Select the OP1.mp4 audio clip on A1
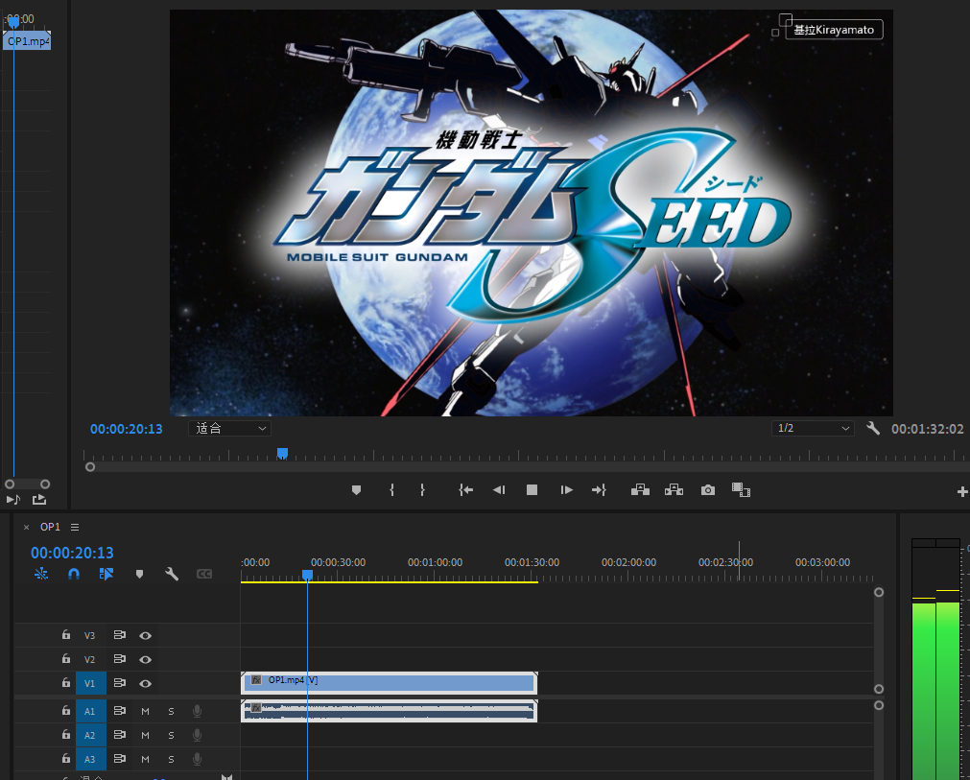Viewport: 970px width, 780px height. 390,711
